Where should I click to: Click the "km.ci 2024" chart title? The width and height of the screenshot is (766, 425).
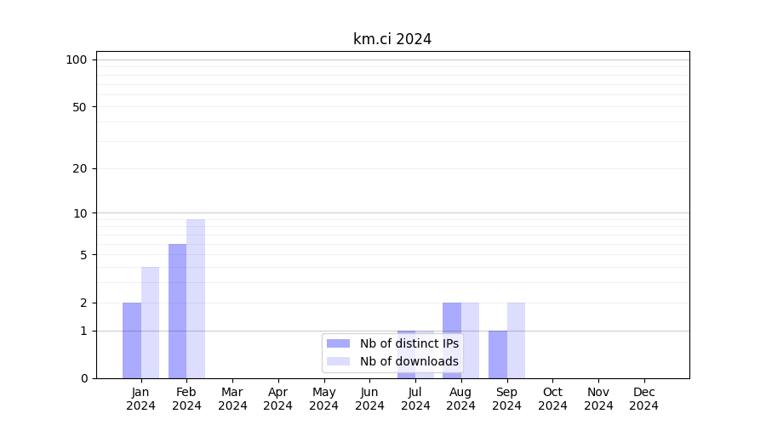(x=392, y=39)
